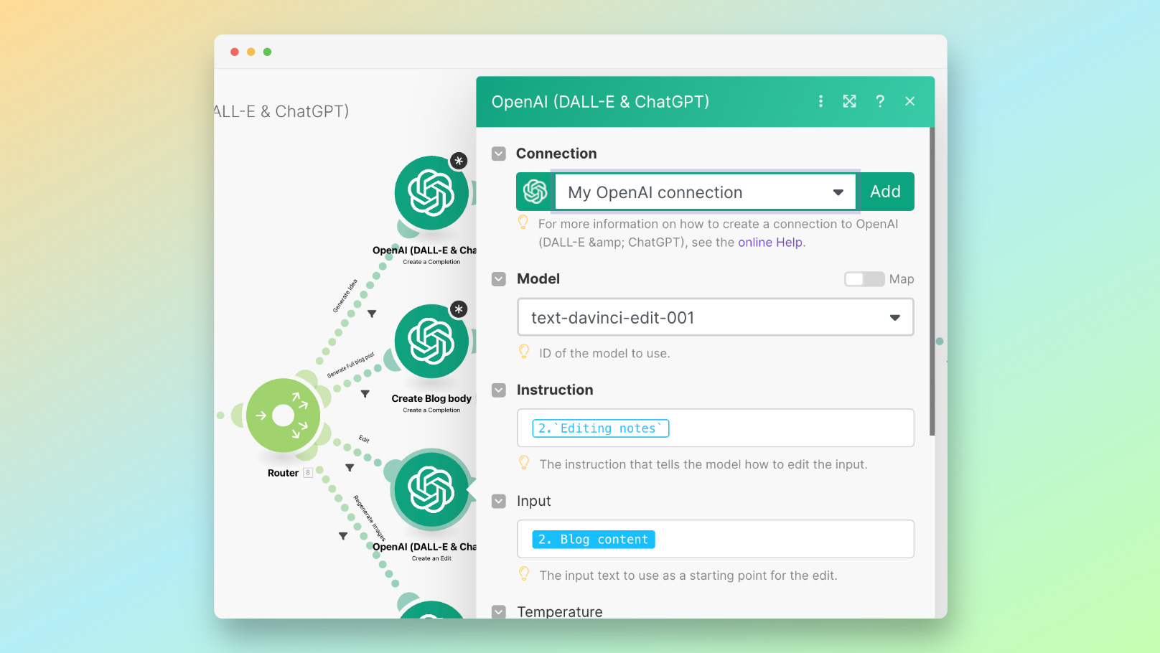Select the Create Blog body module

pos(431,342)
